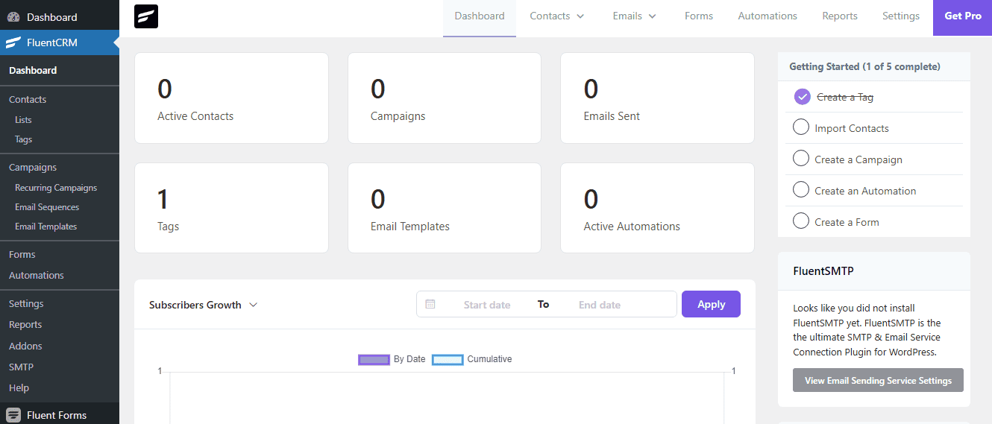Open Contacts in the top navigation
This screenshot has height=424, width=992.
coord(550,16)
